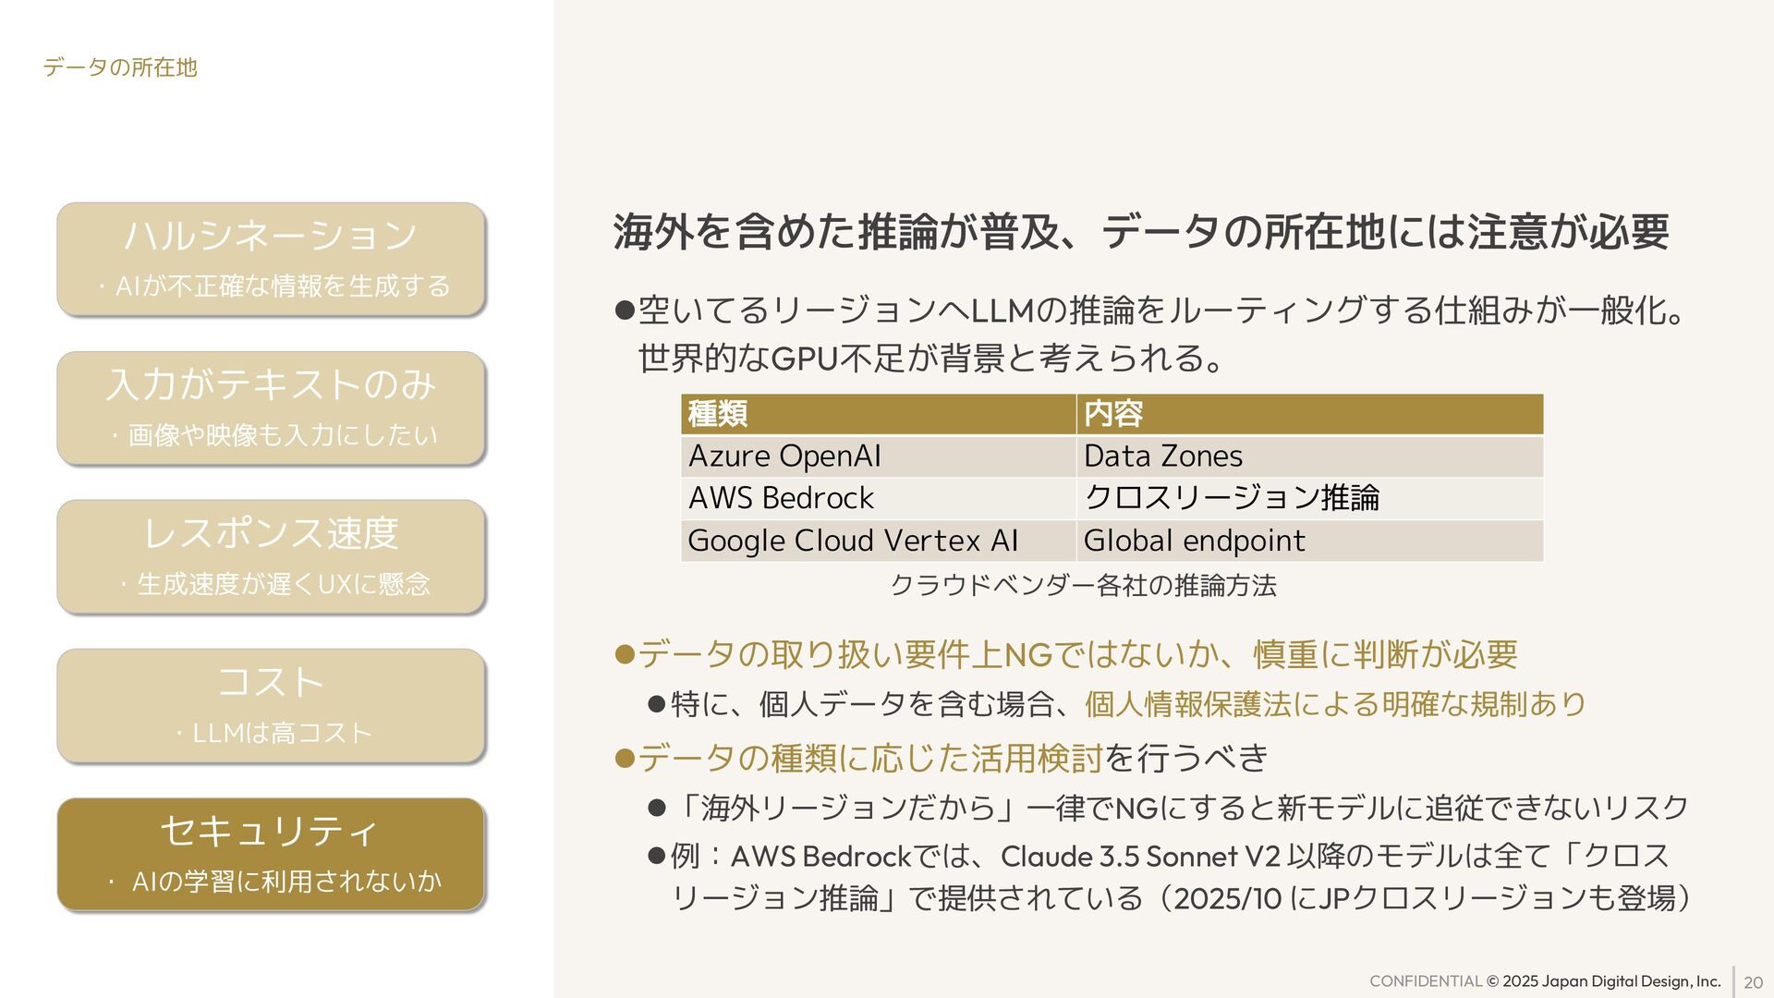Click the ハルシネーション card
Screen dimensions: 1774x998
271,259
